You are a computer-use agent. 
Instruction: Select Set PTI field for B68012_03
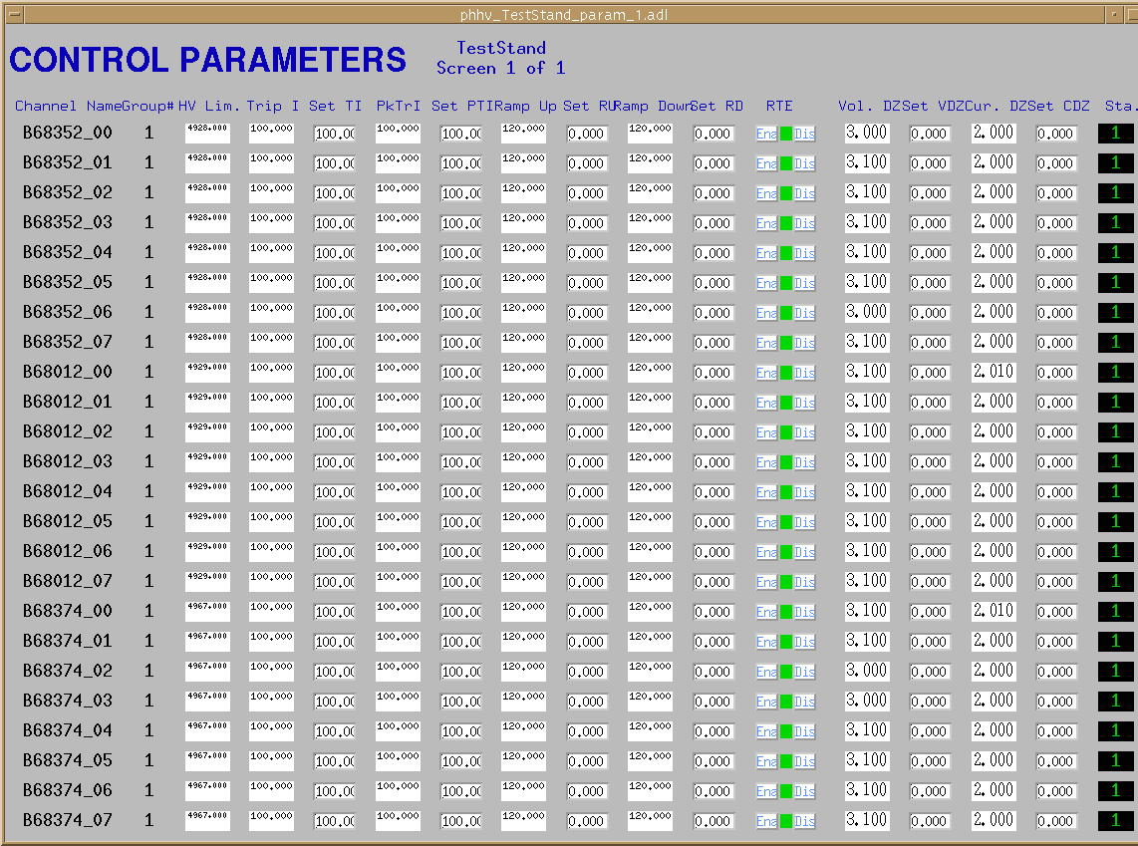pos(460,462)
